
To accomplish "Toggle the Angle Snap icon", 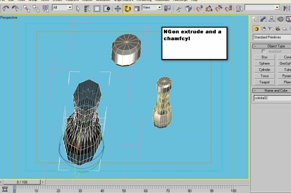I will tap(209, 9).
